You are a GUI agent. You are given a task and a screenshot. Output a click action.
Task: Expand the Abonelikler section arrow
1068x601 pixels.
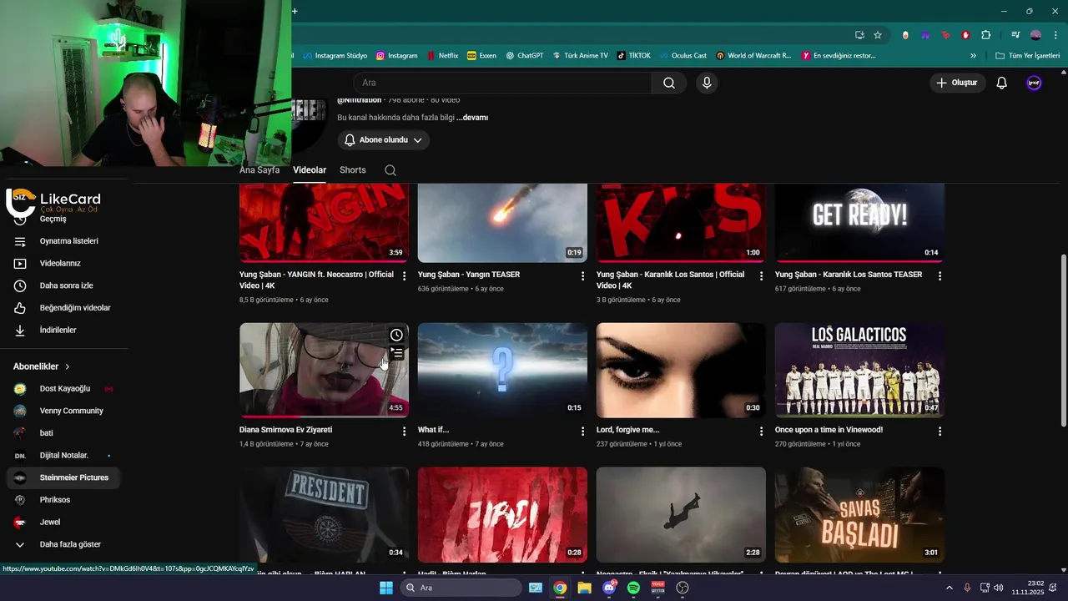[68, 366]
